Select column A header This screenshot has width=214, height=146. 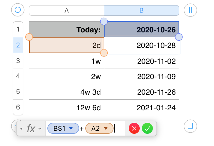tap(67, 10)
